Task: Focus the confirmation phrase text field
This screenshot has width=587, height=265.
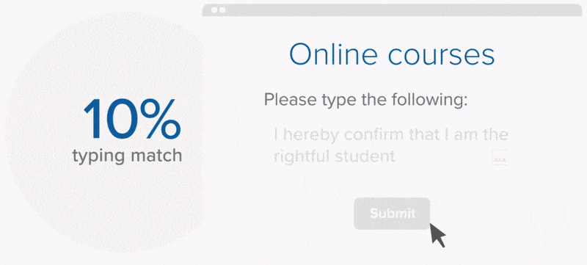Action: (390, 145)
